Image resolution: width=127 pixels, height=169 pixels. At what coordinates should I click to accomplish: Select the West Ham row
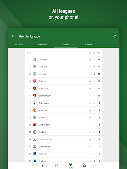click(x=63, y=88)
